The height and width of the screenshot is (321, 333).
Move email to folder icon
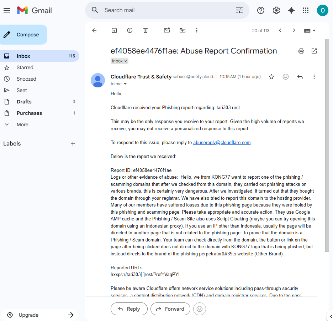[x=183, y=30]
